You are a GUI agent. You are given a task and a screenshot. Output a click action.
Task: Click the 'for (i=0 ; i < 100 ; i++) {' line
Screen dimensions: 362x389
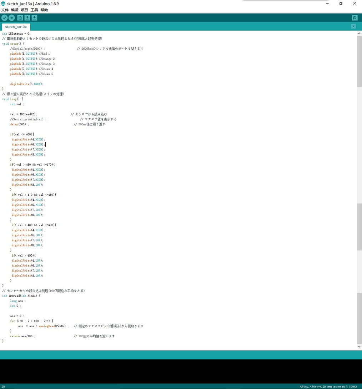click(x=32, y=321)
